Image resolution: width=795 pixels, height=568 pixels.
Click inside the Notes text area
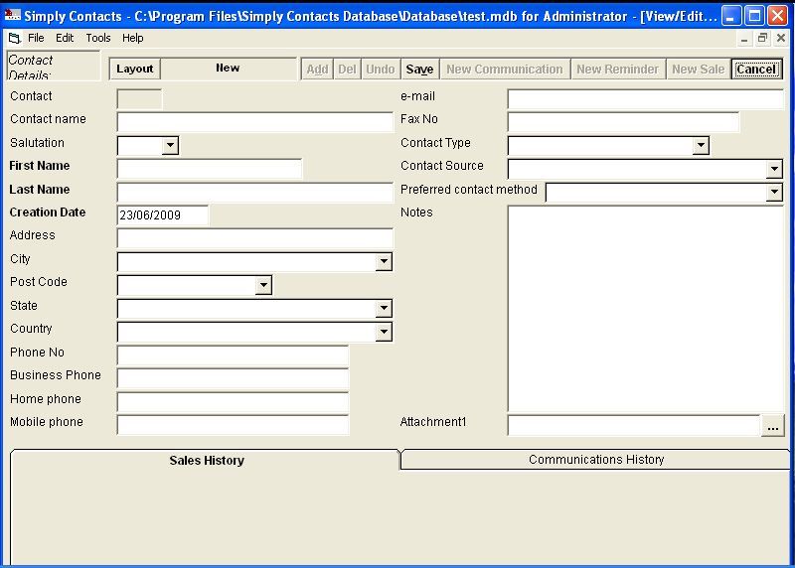point(646,309)
